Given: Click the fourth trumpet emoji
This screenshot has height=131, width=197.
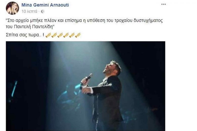Looking at the screenshot, I should coord(66,35).
